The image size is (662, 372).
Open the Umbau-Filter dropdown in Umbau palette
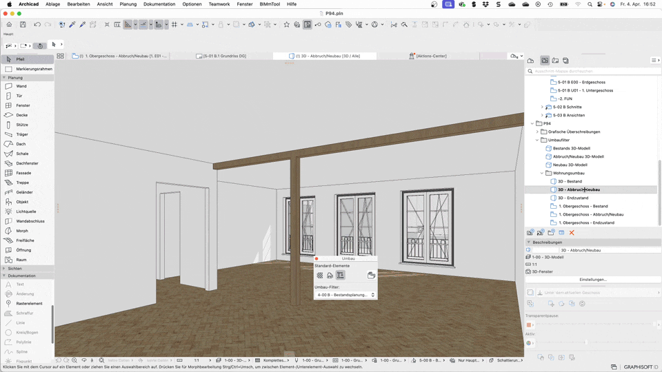[x=345, y=295]
